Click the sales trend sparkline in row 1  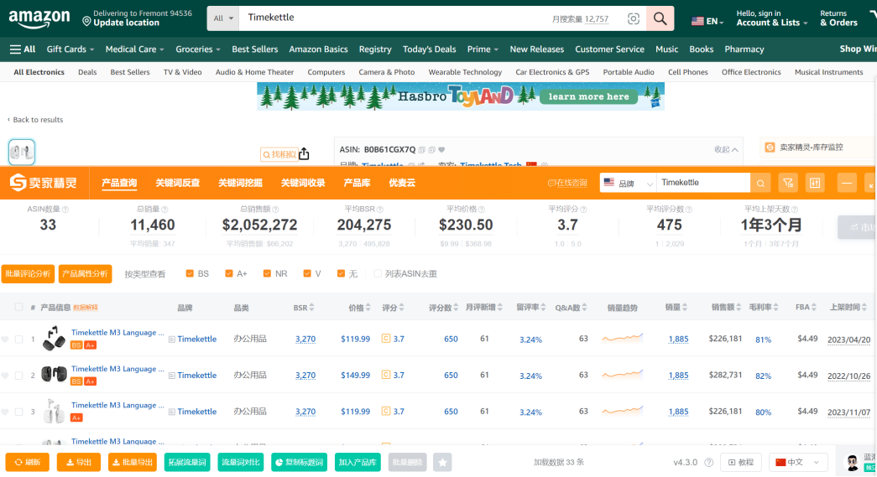pyautogui.click(x=622, y=338)
